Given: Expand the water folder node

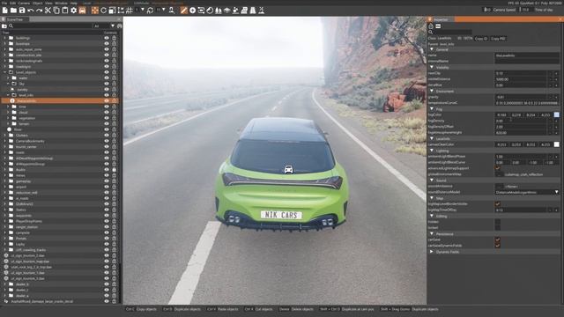Looking at the screenshot, I should pos(8,78).
